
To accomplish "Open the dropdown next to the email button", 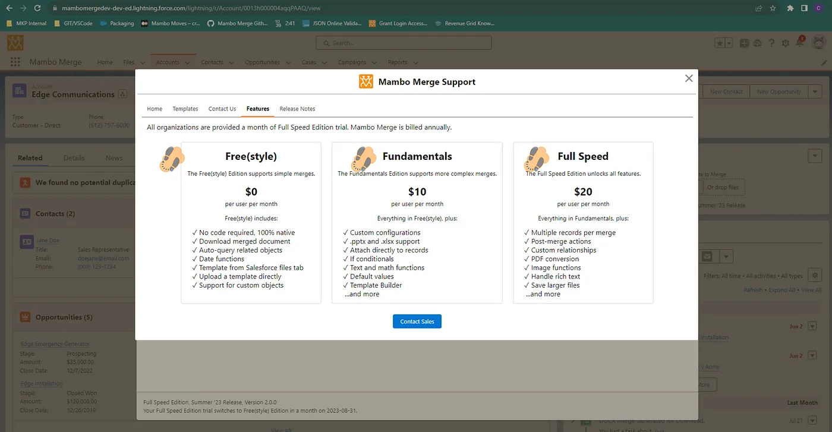I will (x=727, y=256).
